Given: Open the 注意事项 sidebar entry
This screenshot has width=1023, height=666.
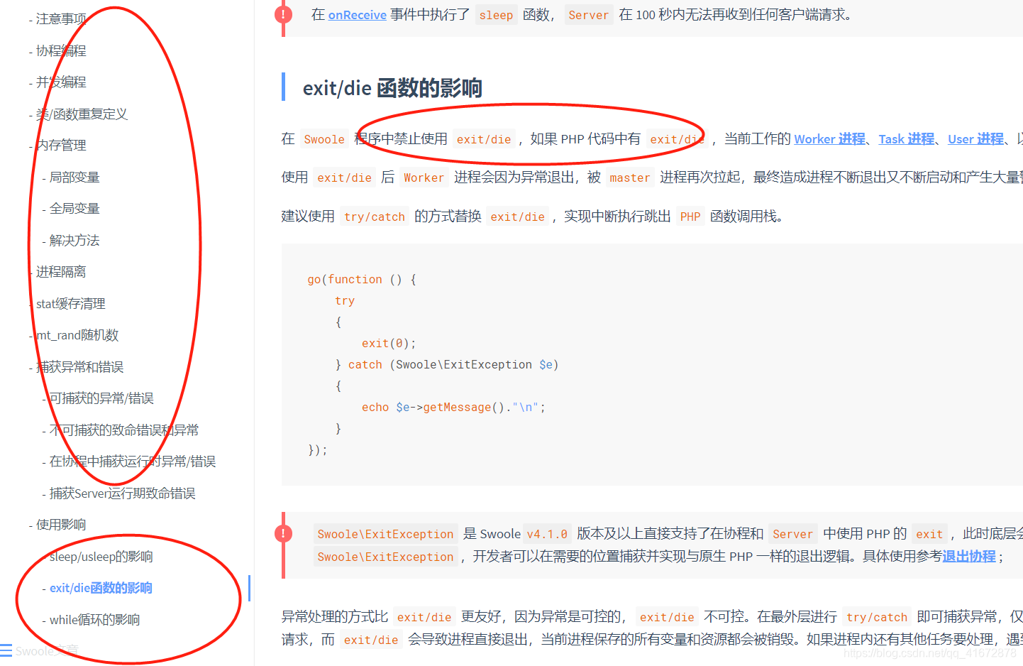Looking at the screenshot, I should [61, 19].
